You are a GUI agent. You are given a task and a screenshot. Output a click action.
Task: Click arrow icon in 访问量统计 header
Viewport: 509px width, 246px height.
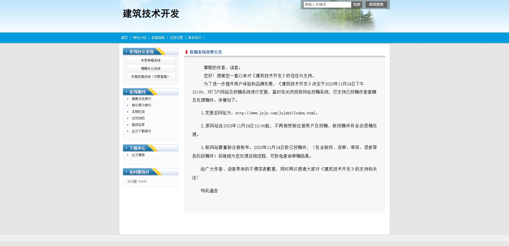click(126, 172)
